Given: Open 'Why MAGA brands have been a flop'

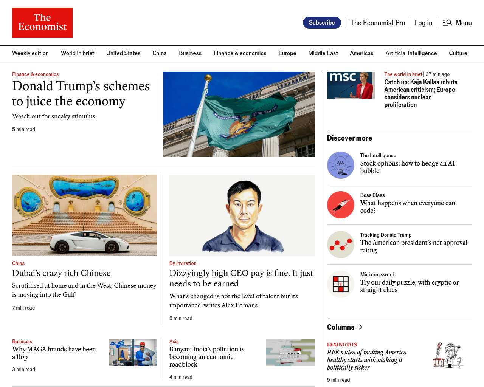Looking at the screenshot, I should click(x=54, y=353).
